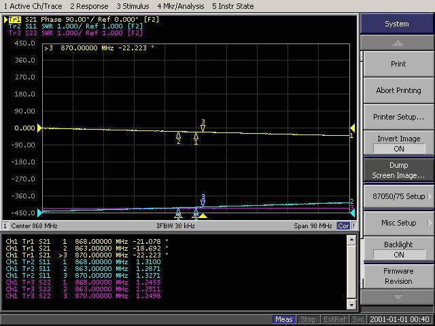The width and height of the screenshot is (435, 326).
Task: Toggle the Backlight ON softkey
Action: point(398,249)
